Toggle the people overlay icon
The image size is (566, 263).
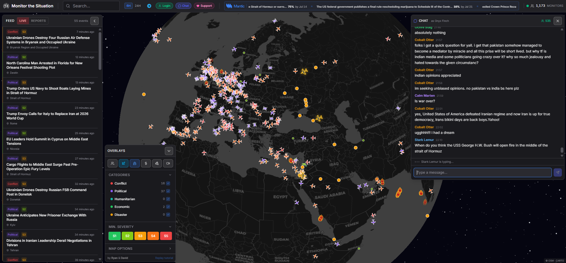[113, 163]
